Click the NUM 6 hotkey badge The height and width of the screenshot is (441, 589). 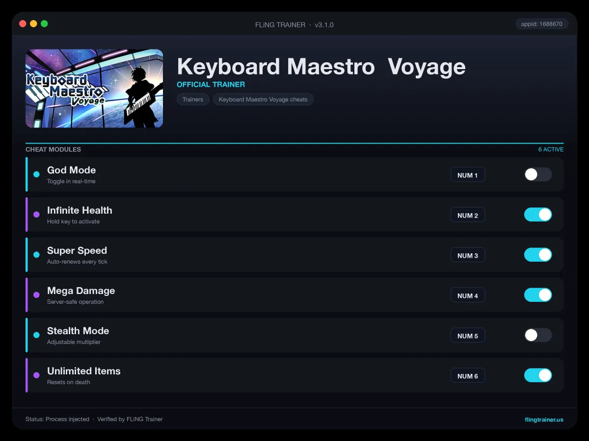[x=468, y=376]
